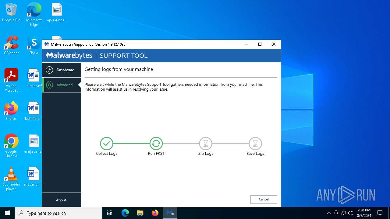Select flashindian document on desktop

click(x=33, y=111)
